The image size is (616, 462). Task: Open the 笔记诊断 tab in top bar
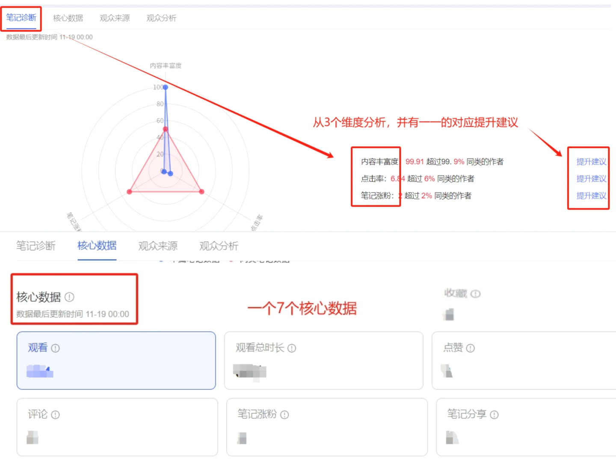[21, 18]
